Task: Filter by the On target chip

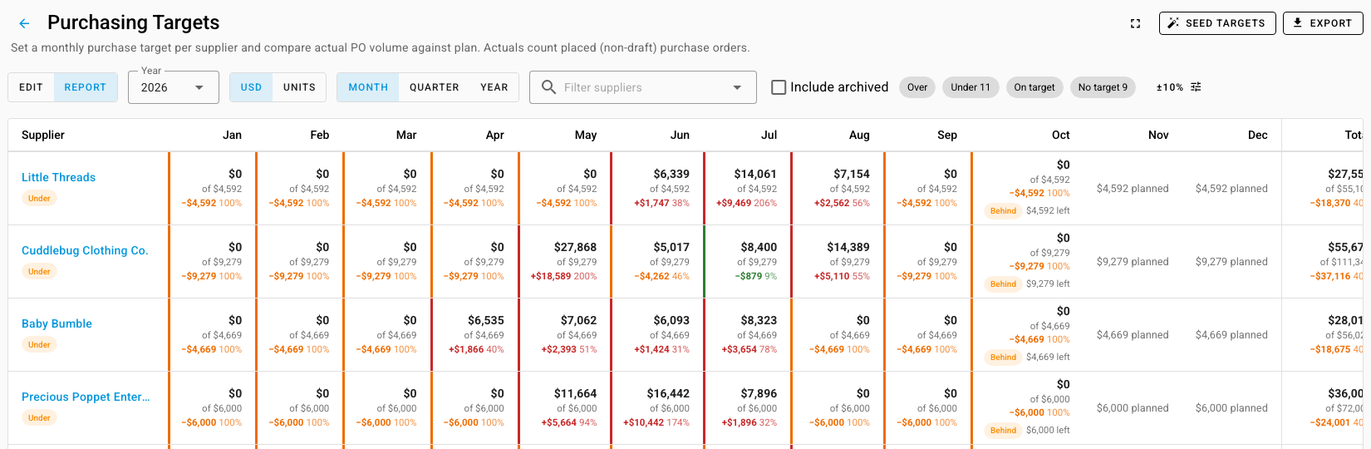Action: 1034,87
